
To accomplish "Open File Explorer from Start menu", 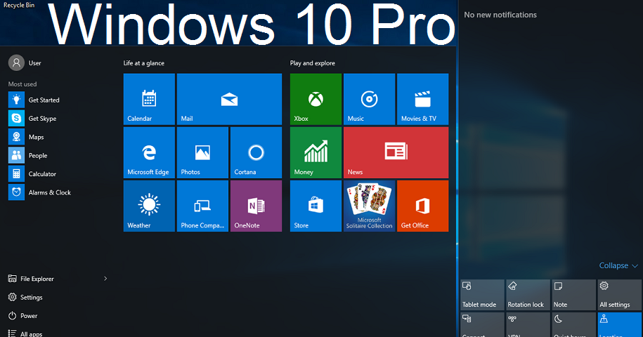I will (31, 279).
